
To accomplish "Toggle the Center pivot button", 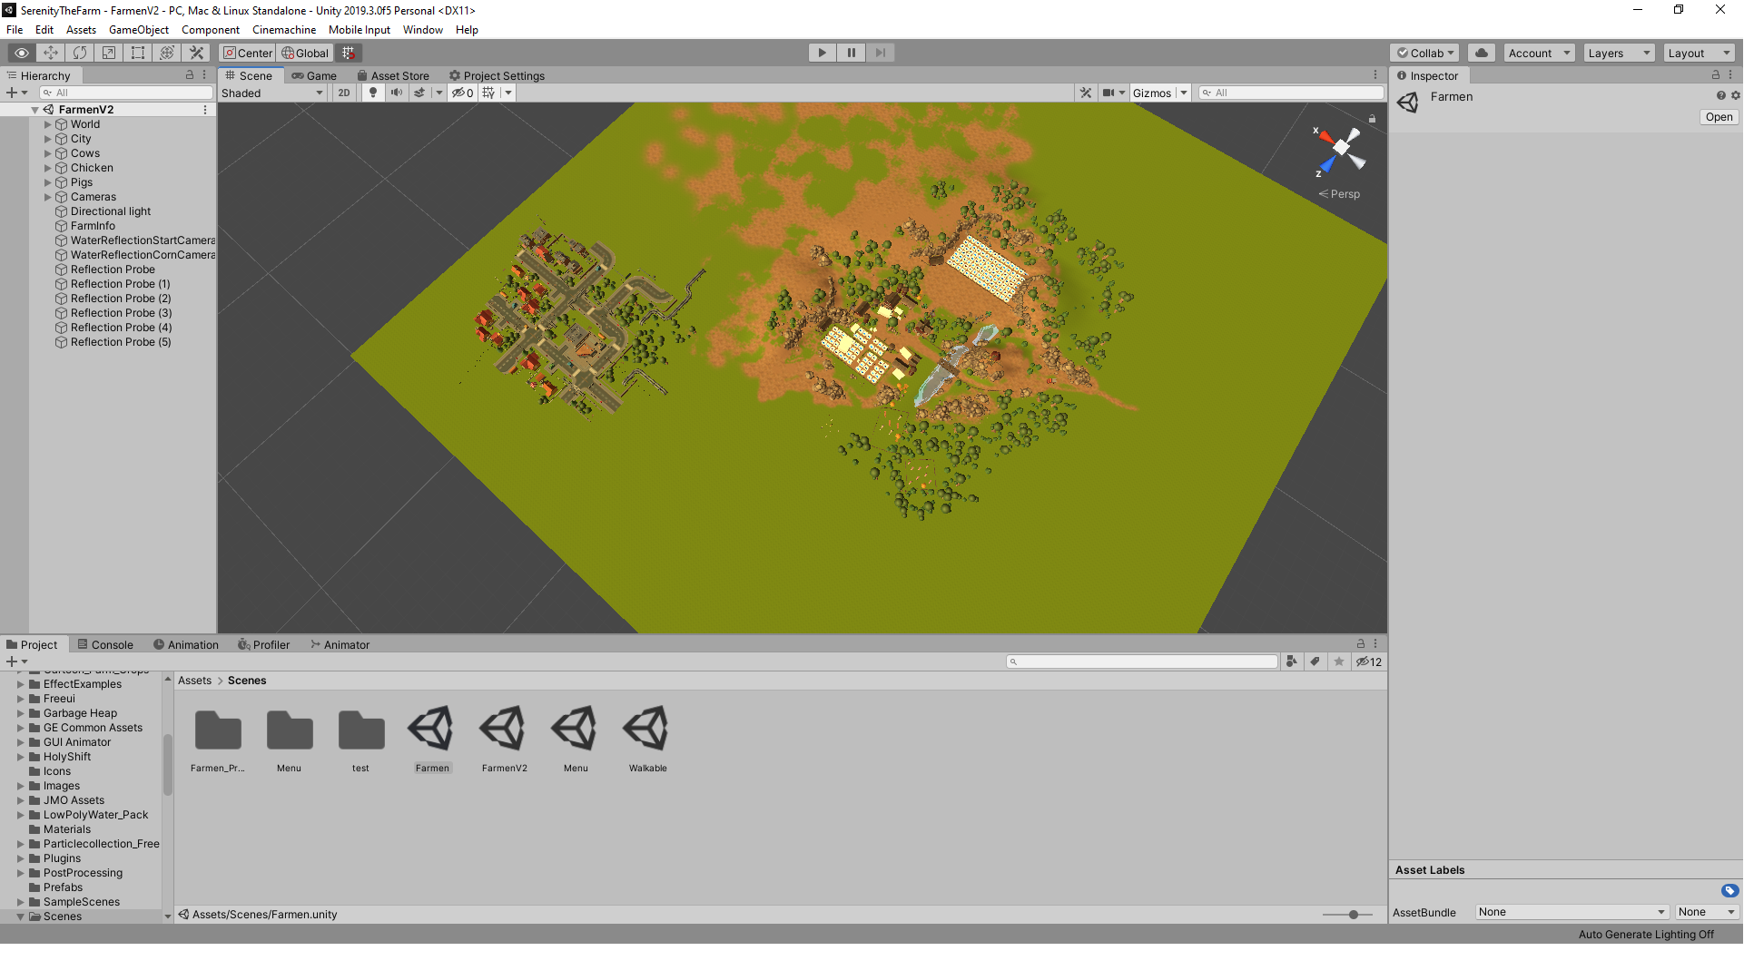I will coord(248,53).
